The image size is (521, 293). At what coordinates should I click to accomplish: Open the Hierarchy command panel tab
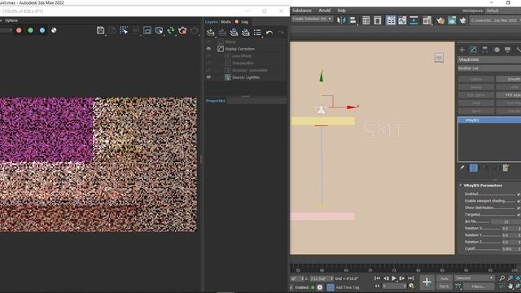point(485,50)
